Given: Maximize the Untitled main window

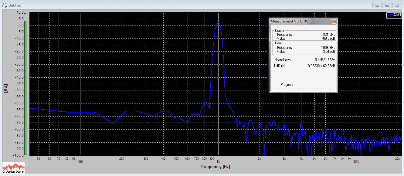Looking at the screenshot, I should [387, 5].
